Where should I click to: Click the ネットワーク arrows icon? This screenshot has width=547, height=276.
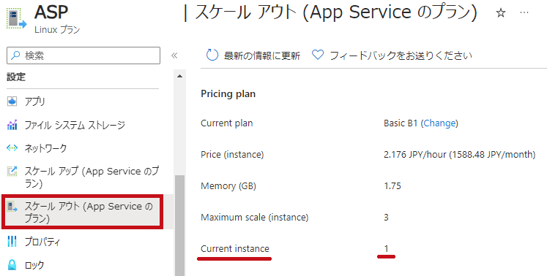tap(12, 148)
